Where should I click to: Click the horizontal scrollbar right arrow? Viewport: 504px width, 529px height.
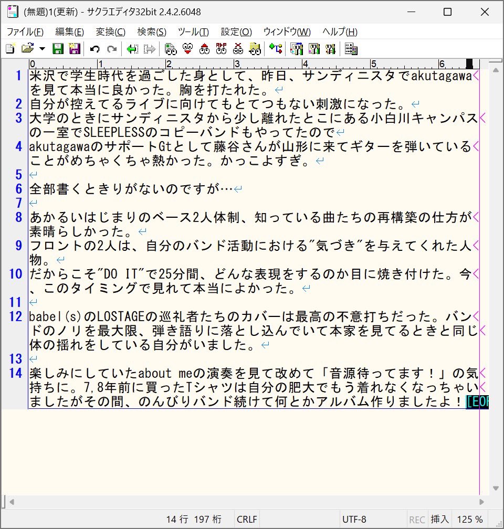481,502
